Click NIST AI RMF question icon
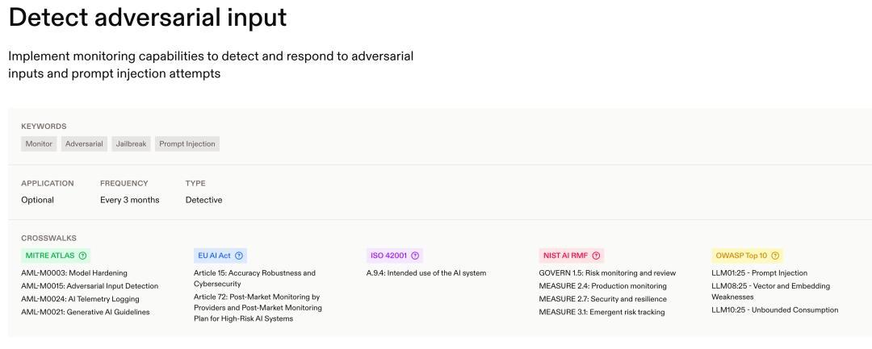This screenshot has width=872, height=349. 596,256
